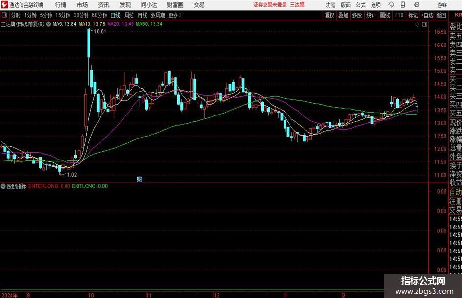462x298 pixels.
Task: Select the 日线 daily period tab
Action: (115, 15)
